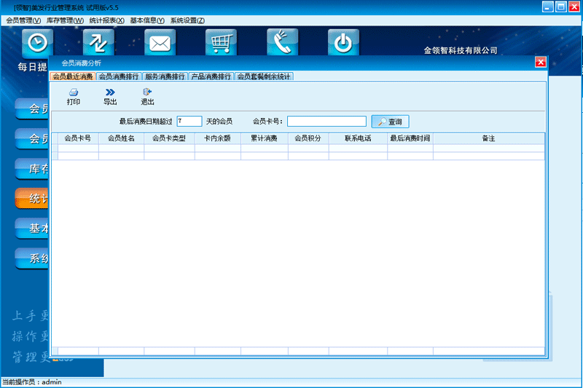583x388 pixels.
Task: Close the 会员消费分析 dialog
Action: (540, 62)
